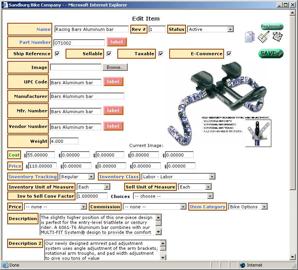
Task: Open the Status dropdown showing Active
Action: pos(210,29)
